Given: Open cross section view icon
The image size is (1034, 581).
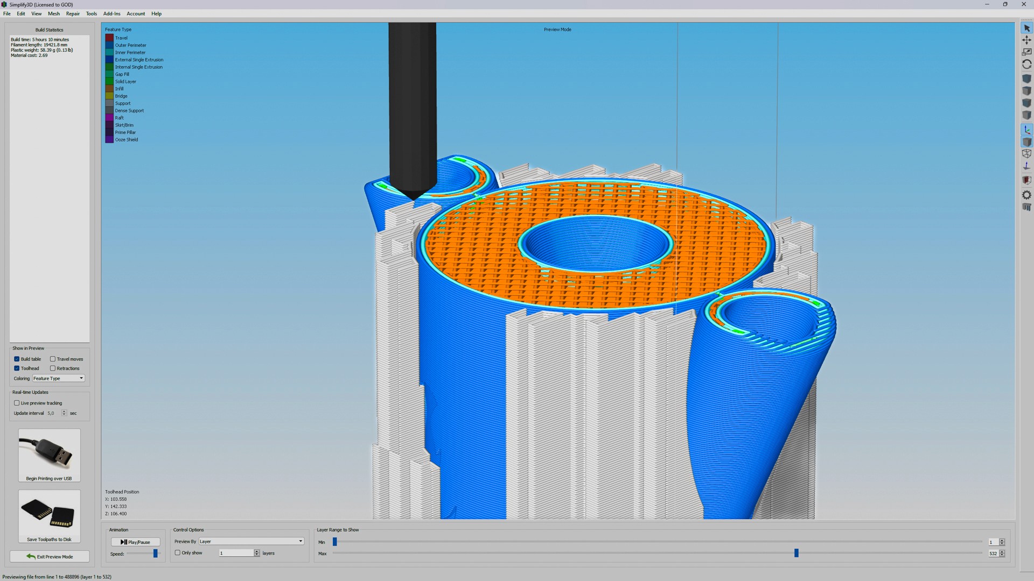Looking at the screenshot, I should (1026, 180).
